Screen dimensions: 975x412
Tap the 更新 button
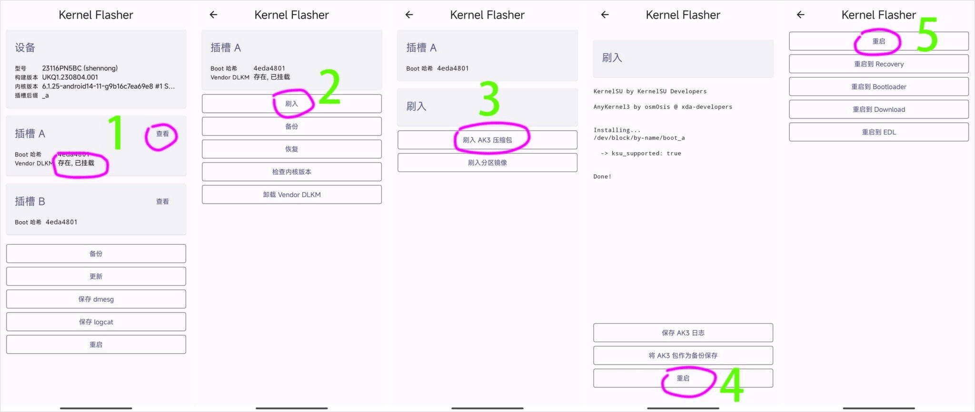(96, 276)
